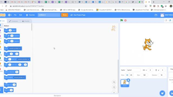Edit the sprite Direction field
Viewport: 173px width, 97px height.
[x=162, y=75]
